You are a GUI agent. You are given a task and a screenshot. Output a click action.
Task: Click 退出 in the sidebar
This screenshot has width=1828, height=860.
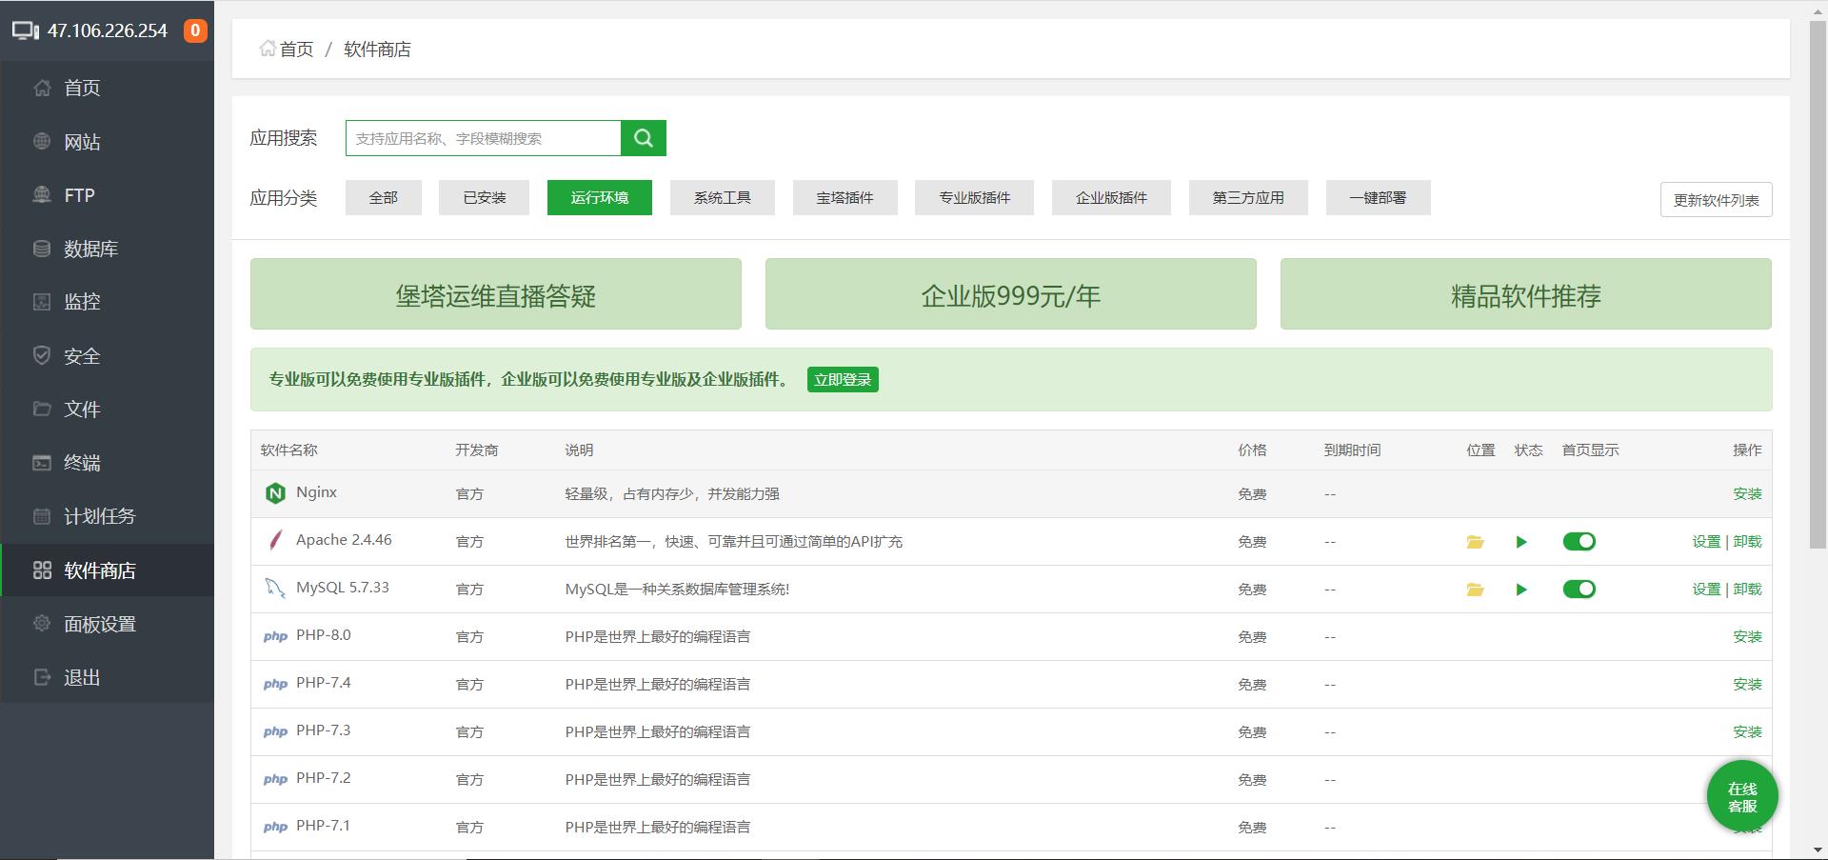(107, 677)
